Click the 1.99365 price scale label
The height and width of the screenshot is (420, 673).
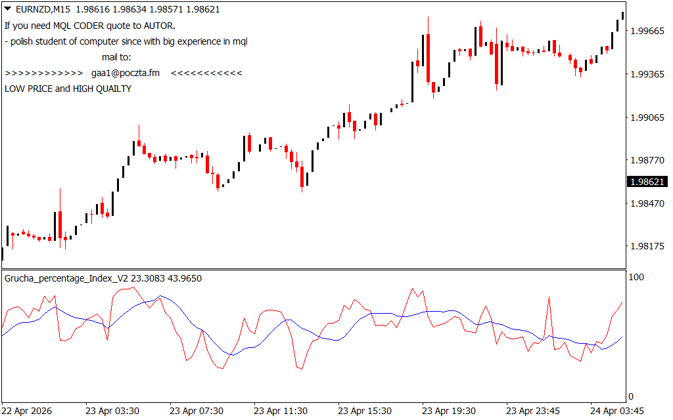coord(647,74)
